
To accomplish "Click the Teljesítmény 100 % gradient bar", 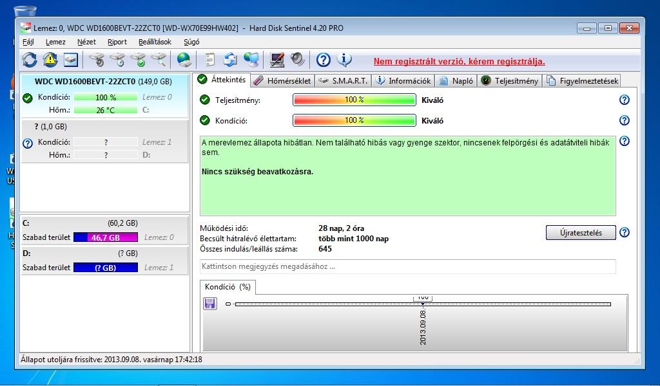I will pyautogui.click(x=354, y=100).
